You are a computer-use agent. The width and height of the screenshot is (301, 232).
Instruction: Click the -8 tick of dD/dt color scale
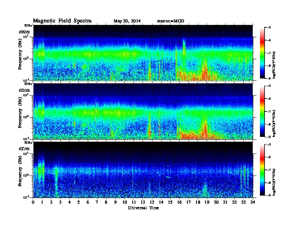(269, 124)
